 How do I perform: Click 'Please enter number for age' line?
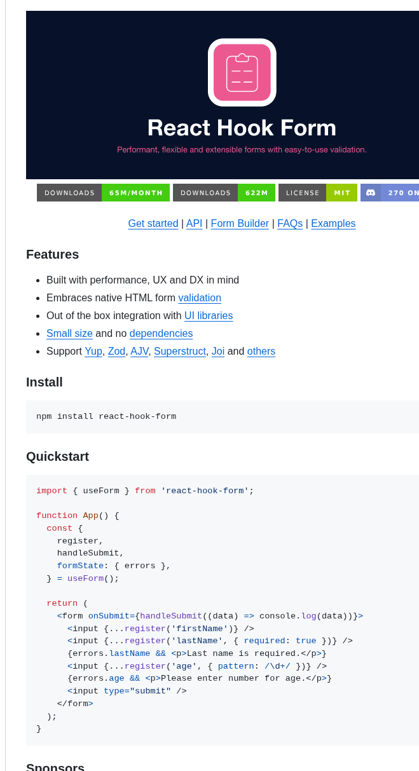tap(200, 678)
